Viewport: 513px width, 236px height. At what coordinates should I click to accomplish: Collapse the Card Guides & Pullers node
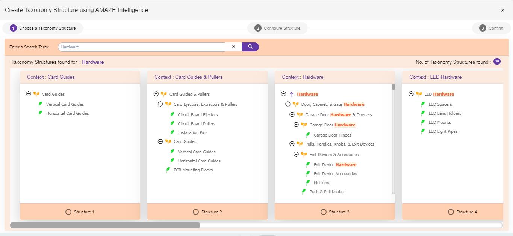156,94
